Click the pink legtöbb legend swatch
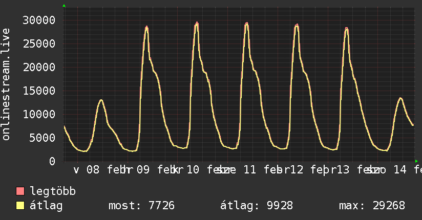Screen dimensions: 422x220 point(20,191)
